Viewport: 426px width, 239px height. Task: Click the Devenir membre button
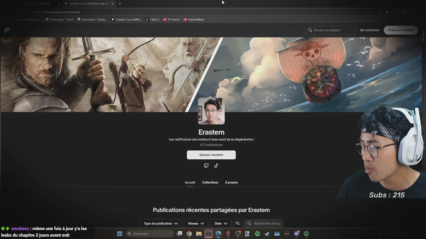point(211,155)
